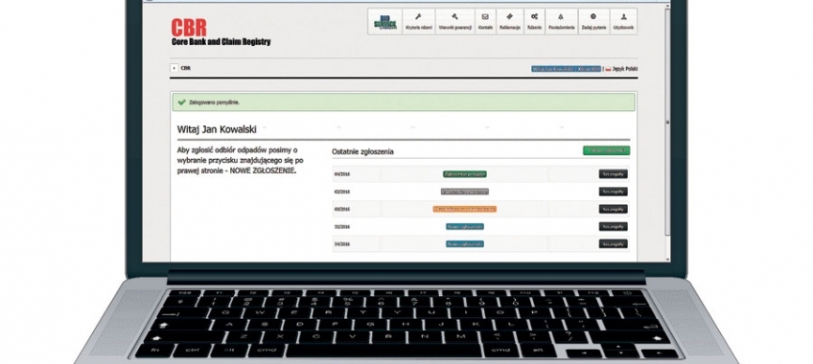Click 'Core Bank and Claim Registry' subtitle
This screenshot has height=364, width=813.
click(x=221, y=42)
